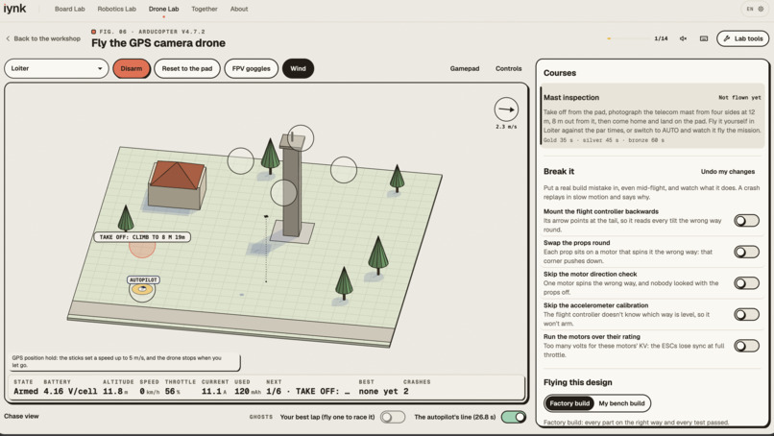774x436 pixels.
Task: Click the current reading 11.1 A
Action: (214, 392)
